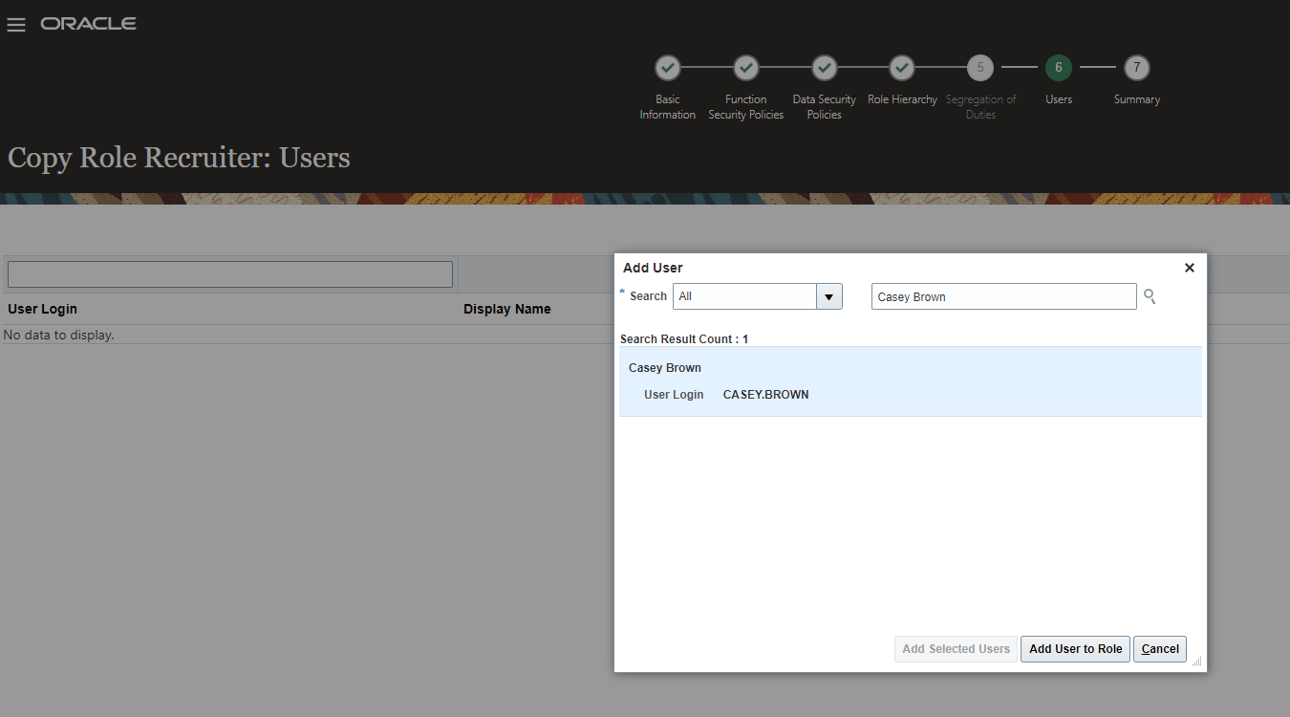Select the Users step circle showing 6
The height and width of the screenshot is (717, 1290).
(1058, 68)
